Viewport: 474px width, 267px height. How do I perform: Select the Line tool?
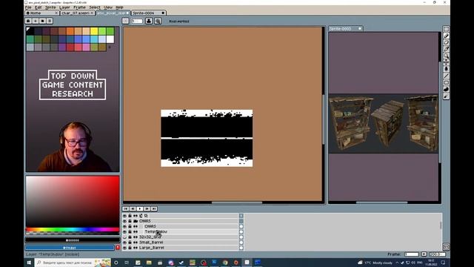[x=446, y=76]
